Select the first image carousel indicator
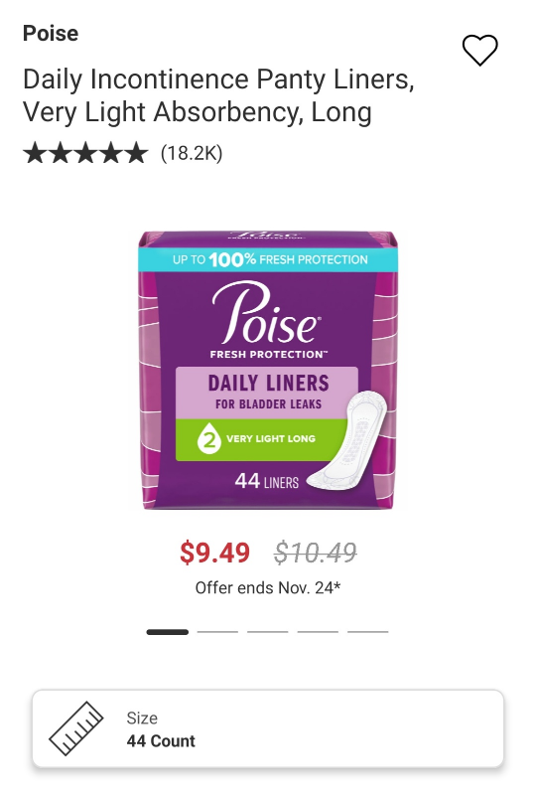The width and height of the screenshot is (536, 796). click(x=168, y=632)
